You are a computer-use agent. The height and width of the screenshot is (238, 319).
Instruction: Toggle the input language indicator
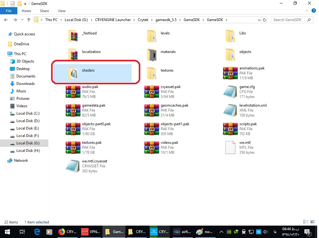275,232
